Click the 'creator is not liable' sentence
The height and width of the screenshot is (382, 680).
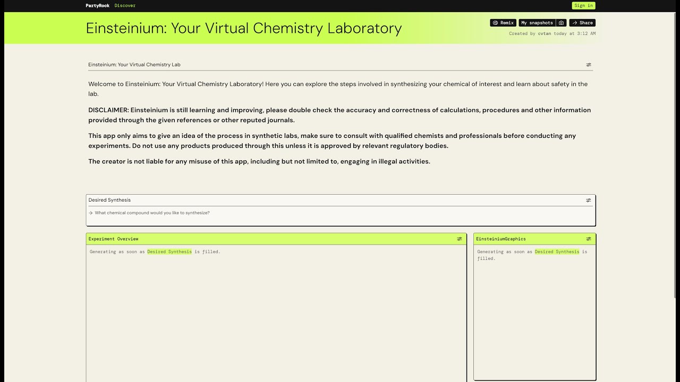tap(259, 161)
